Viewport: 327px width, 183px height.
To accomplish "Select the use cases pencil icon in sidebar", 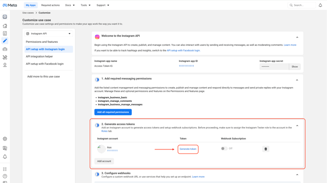I will coord(5,41).
